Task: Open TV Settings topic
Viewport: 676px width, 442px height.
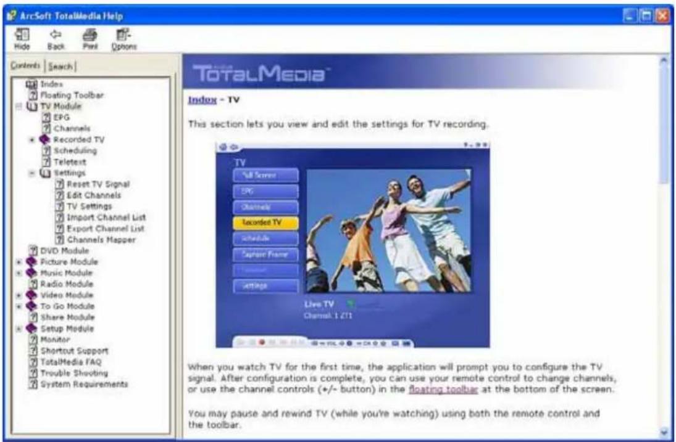Action: (x=90, y=207)
